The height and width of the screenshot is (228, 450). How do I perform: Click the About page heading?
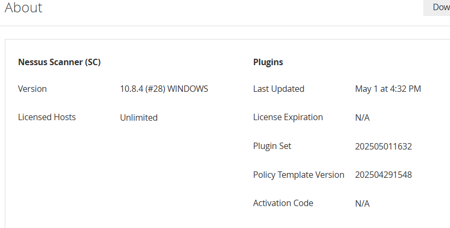click(24, 7)
